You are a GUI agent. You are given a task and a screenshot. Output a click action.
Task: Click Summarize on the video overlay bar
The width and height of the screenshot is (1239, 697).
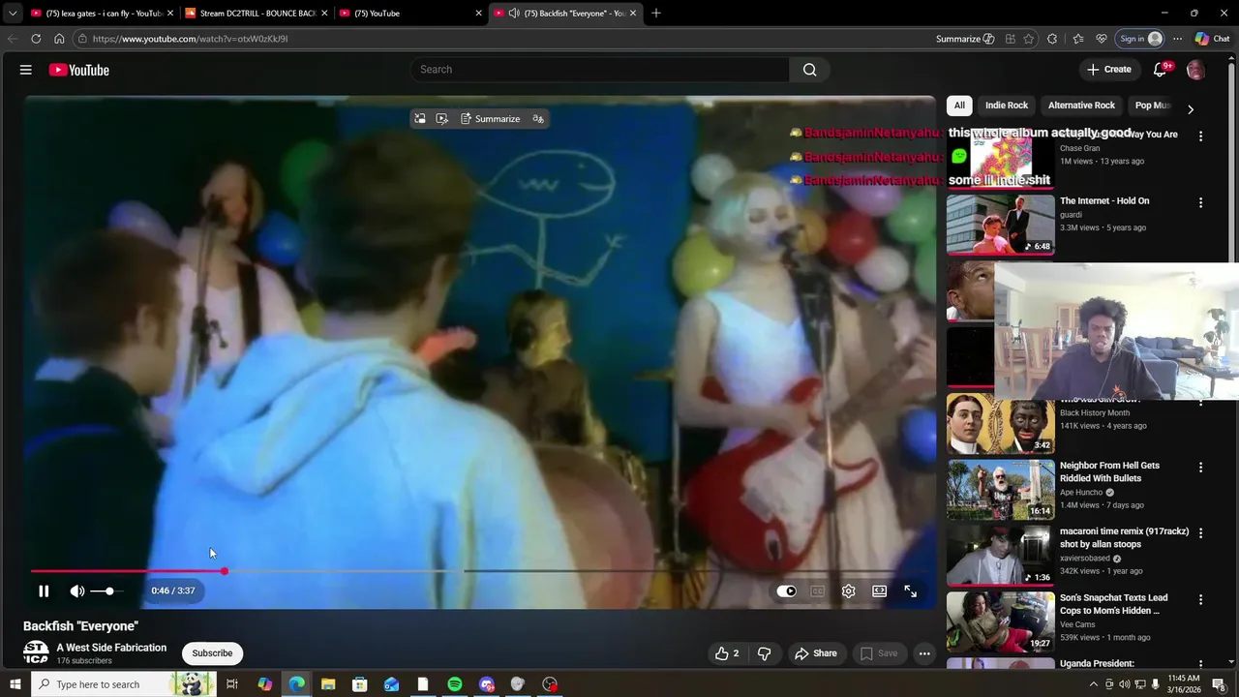pos(490,118)
